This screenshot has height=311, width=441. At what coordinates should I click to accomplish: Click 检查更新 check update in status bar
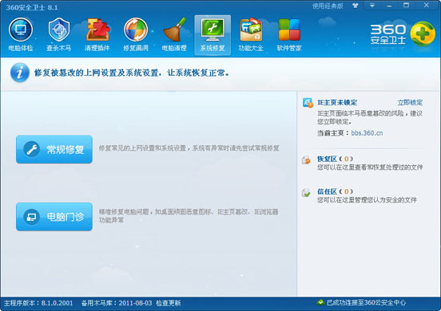[x=169, y=303]
